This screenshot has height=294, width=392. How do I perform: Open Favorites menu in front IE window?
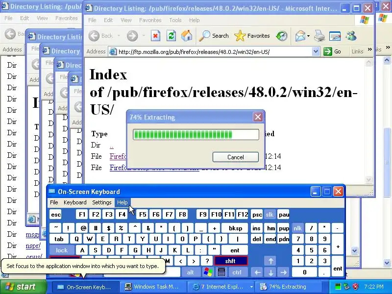pyautogui.click(x=150, y=20)
